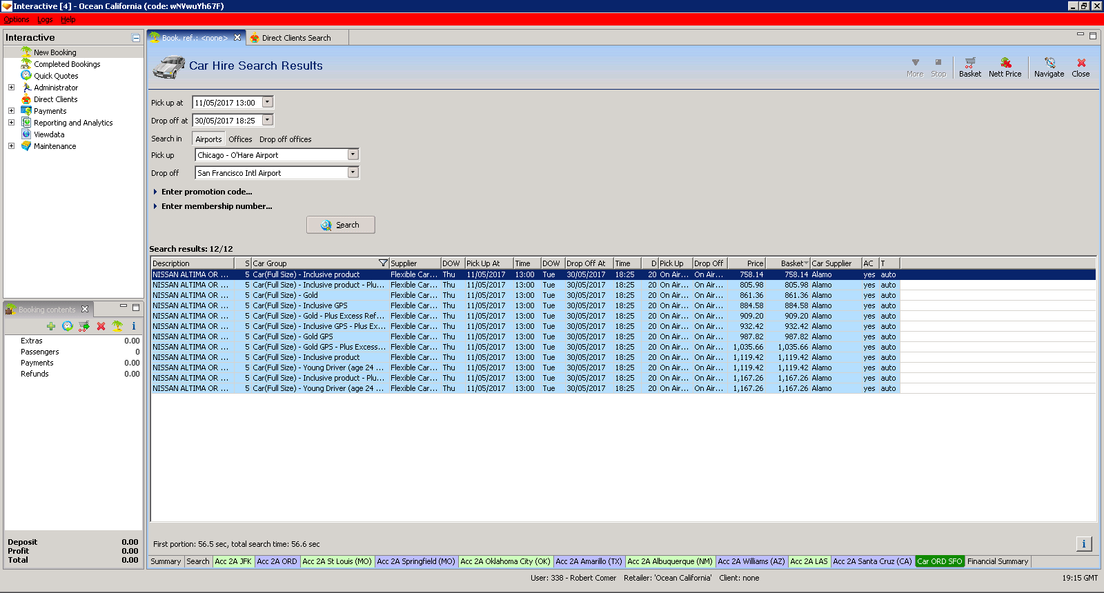
Task: Open the Drop off date picker dropdown
Action: click(x=268, y=120)
